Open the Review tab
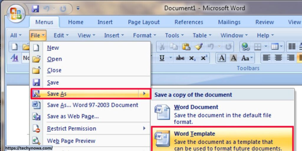This screenshot has height=151, width=302. tap(265, 22)
